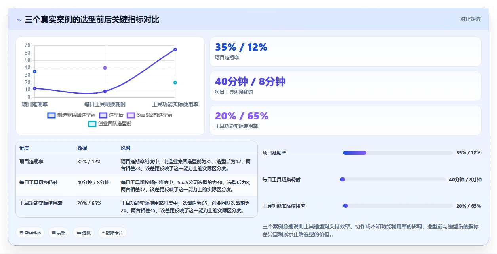The image size is (497, 254).
Task: Click the 选型后 line point above 每日工具切换耗时
Action: 105,91
